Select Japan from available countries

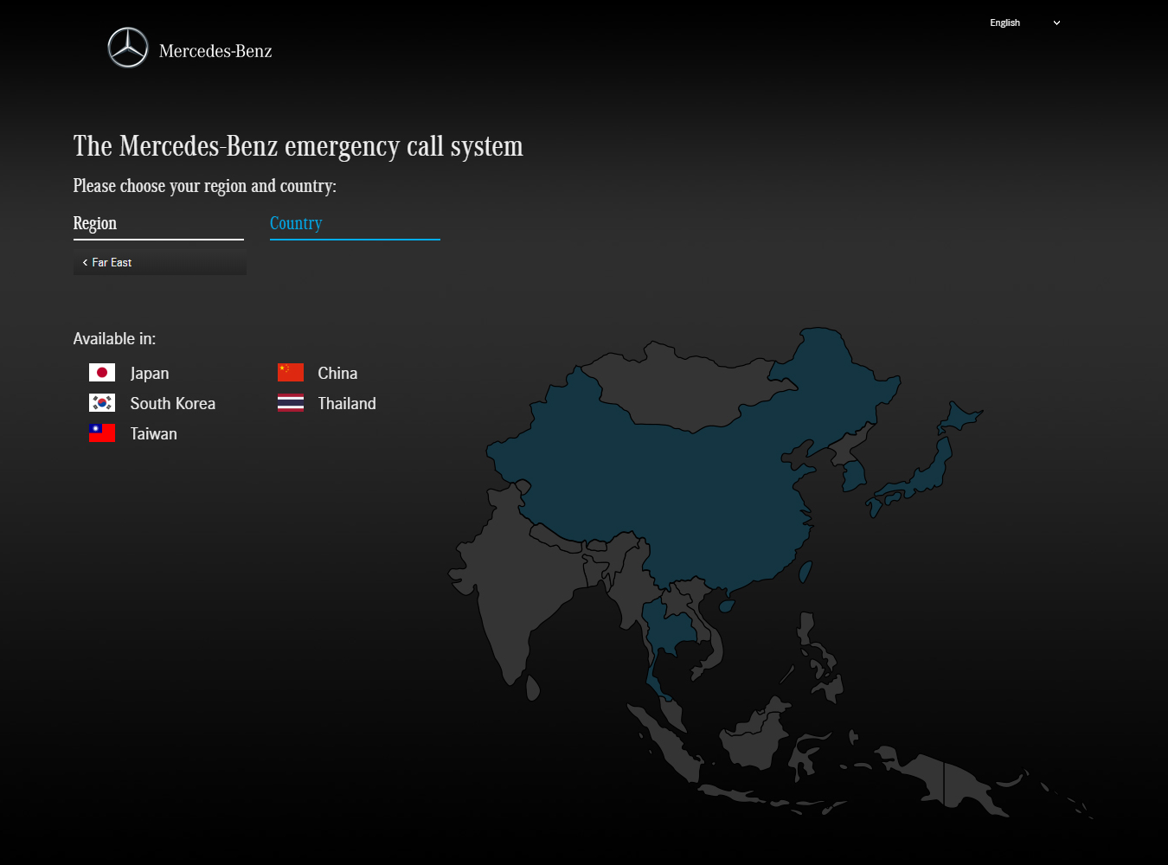pos(150,374)
